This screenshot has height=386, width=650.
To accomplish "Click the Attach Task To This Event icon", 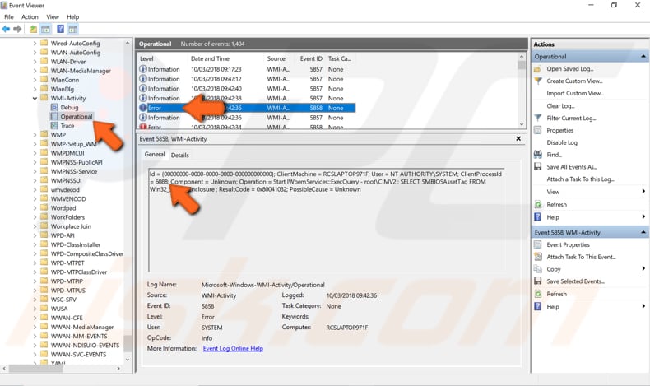I will pos(537,257).
